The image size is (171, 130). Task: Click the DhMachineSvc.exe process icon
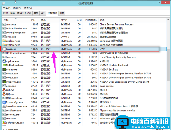4,28
